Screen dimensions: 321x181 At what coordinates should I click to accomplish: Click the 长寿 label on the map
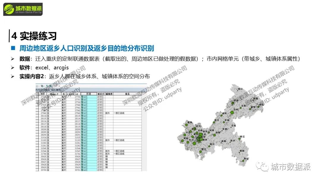[x=212, y=130]
